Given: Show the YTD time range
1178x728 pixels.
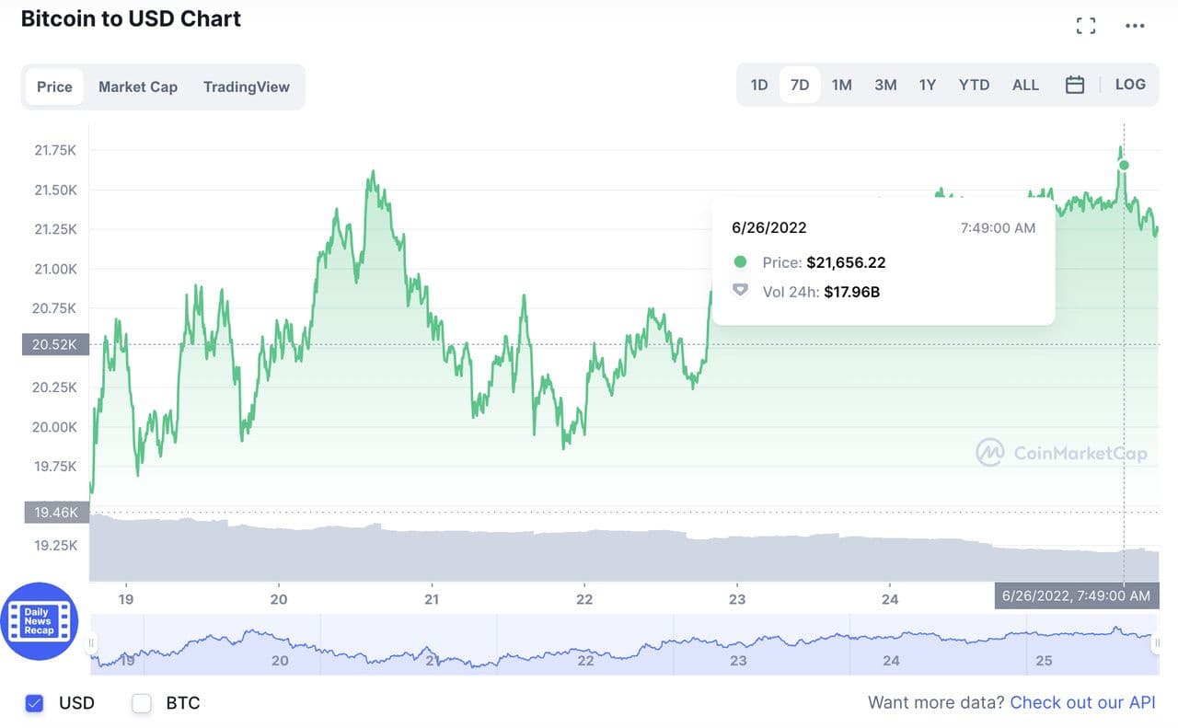Looking at the screenshot, I should tap(974, 85).
